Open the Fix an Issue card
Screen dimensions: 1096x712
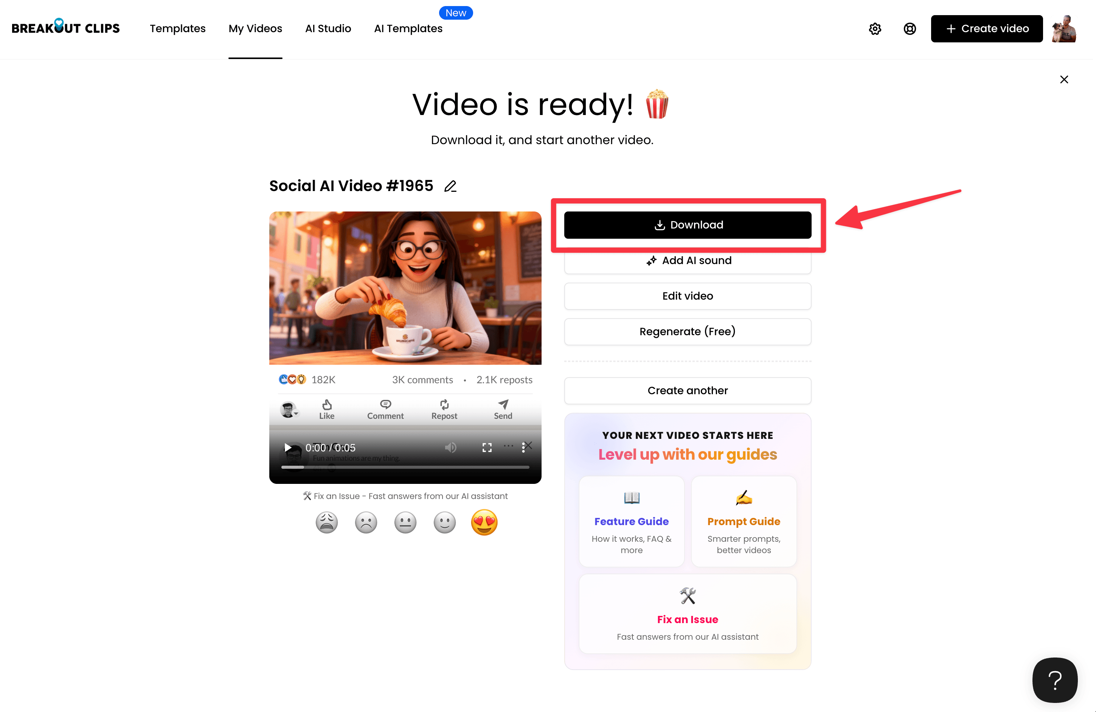(x=687, y=613)
